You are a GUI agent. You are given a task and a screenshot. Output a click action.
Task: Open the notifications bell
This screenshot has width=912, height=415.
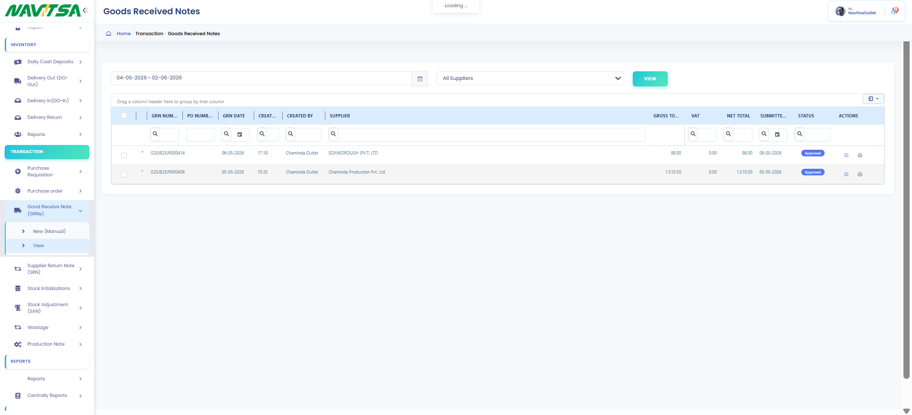point(894,10)
